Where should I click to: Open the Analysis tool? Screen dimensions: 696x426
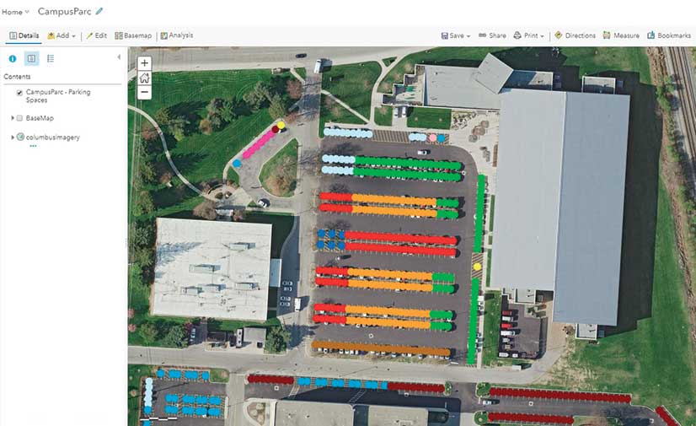177,35
